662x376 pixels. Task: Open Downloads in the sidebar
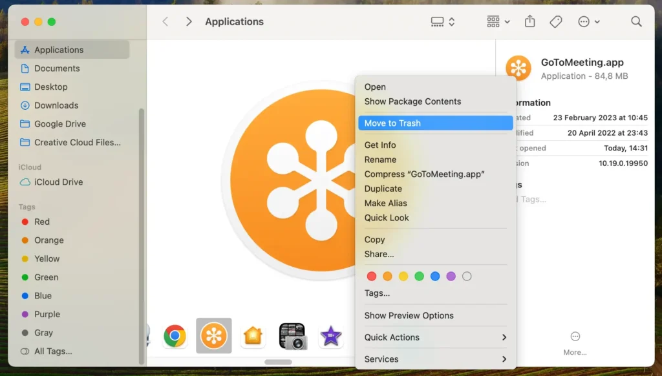pyautogui.click(x=72, y=105)
